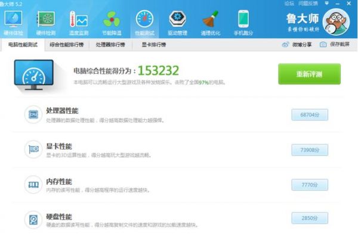Click the memory performance RAM icon
The image size is (358, 237).
click(x=33, y=185)
